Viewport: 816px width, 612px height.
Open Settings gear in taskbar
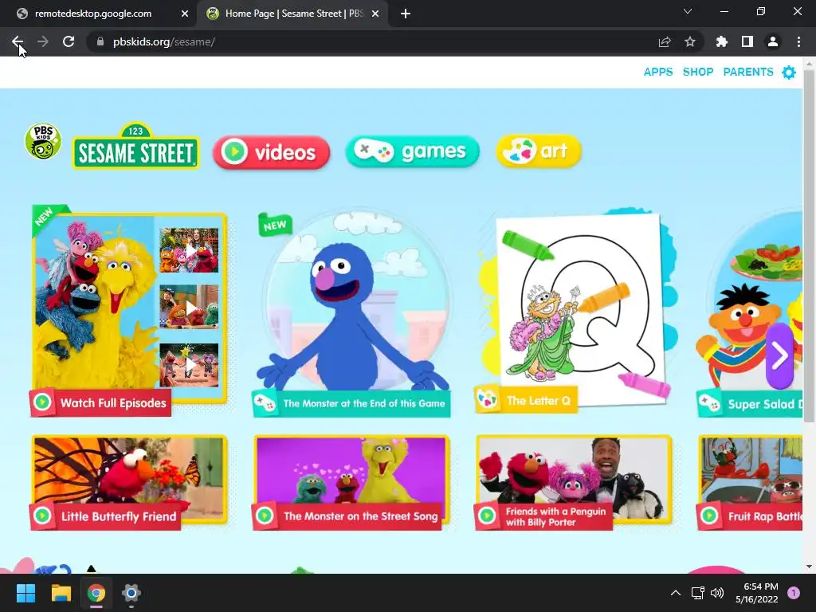[x=131, y=593]
